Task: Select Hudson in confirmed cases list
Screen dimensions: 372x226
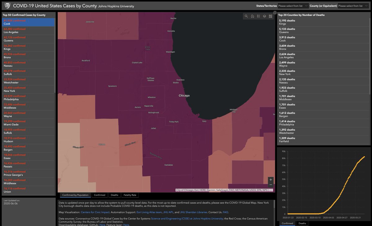Action: pyautogui.click(x=29, y=140)
